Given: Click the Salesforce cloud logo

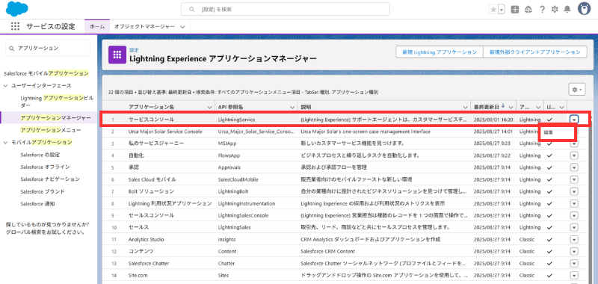Looking at the screenshot, I should (x=16, y=9).
